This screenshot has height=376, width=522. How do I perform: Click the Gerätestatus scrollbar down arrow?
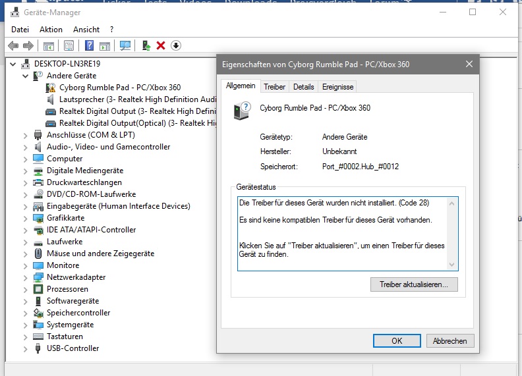tap(451, 265)
